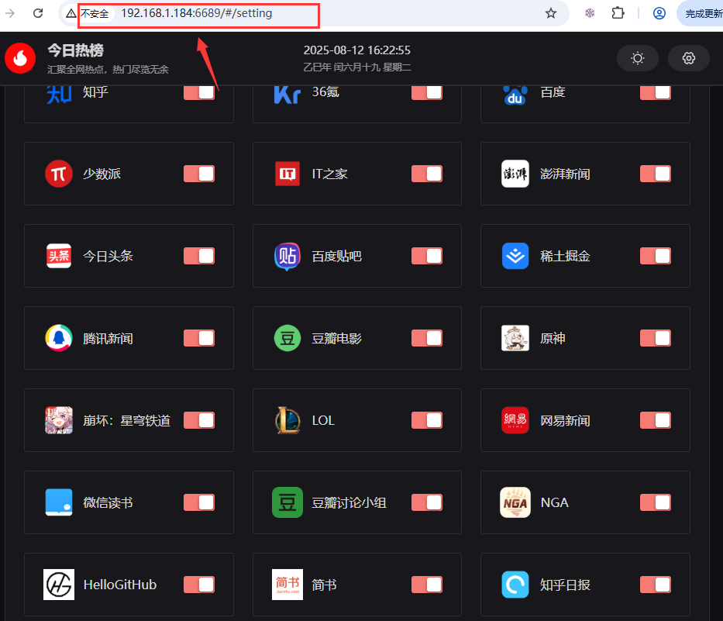723x621 pixels.
Task: Click the 稀土掘金 blue logo icon
Action: [515, 256]
